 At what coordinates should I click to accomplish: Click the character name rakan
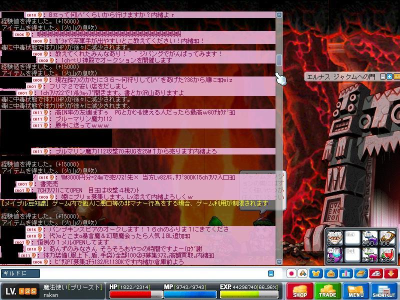pyautogui.click(x=51, y=295)
